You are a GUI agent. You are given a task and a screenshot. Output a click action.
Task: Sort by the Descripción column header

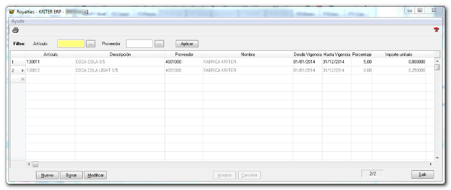click(x=120, y=54)
